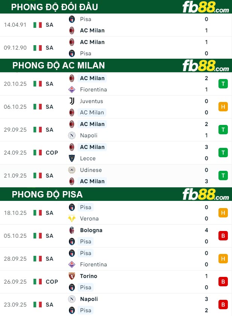Click the orange H badge on the Juventus match
The height and width of the screenshot is (316, 232).
coord(223,107)
